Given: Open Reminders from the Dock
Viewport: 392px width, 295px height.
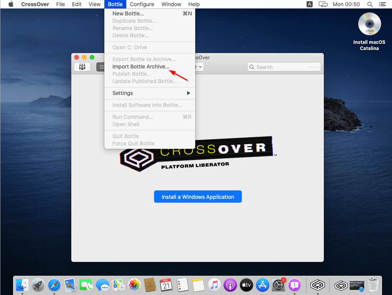Looking at the screenshot, I should click(182, 285).
